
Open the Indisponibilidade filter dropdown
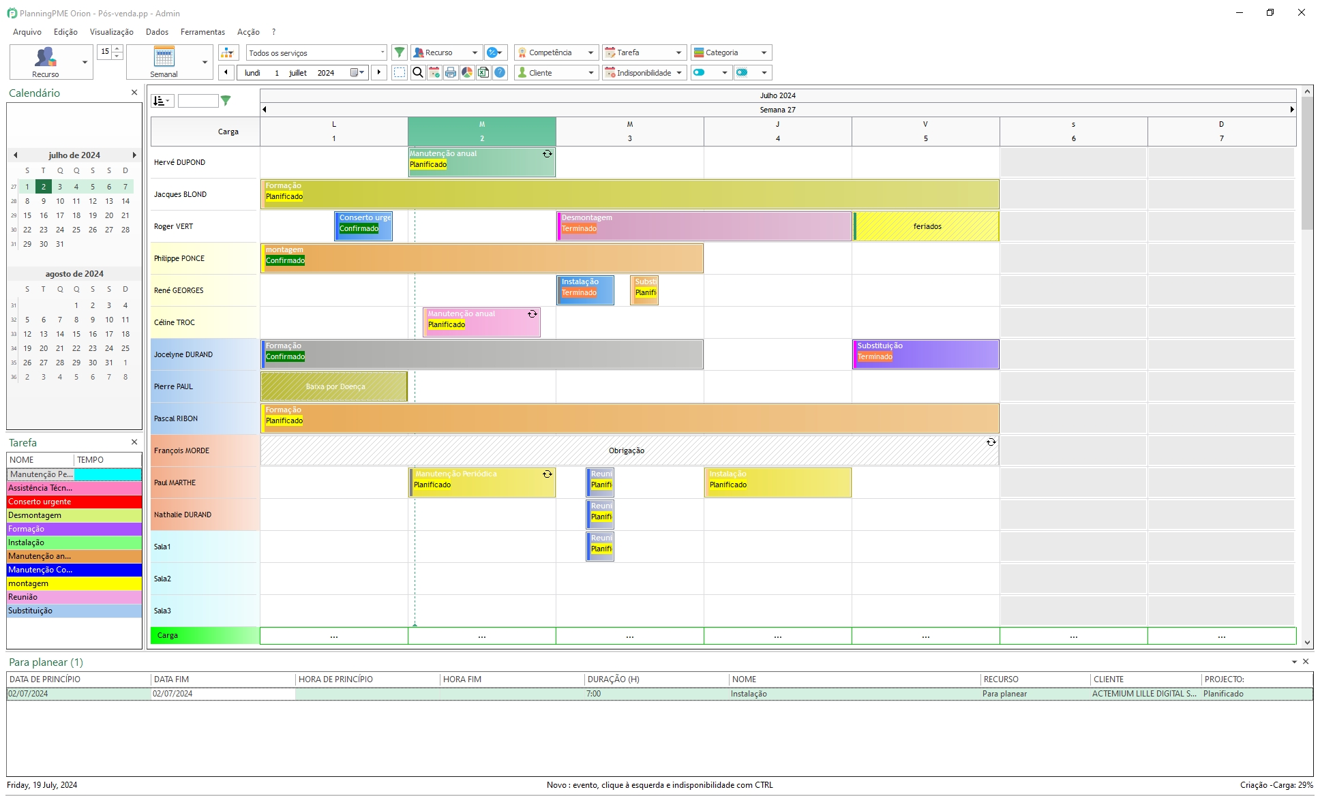[644, 72]
